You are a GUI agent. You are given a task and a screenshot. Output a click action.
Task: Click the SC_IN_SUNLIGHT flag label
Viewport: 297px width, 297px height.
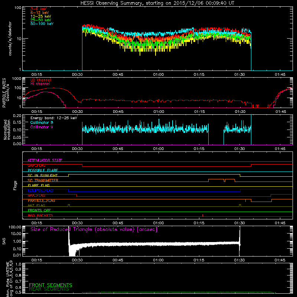(43, 175)
